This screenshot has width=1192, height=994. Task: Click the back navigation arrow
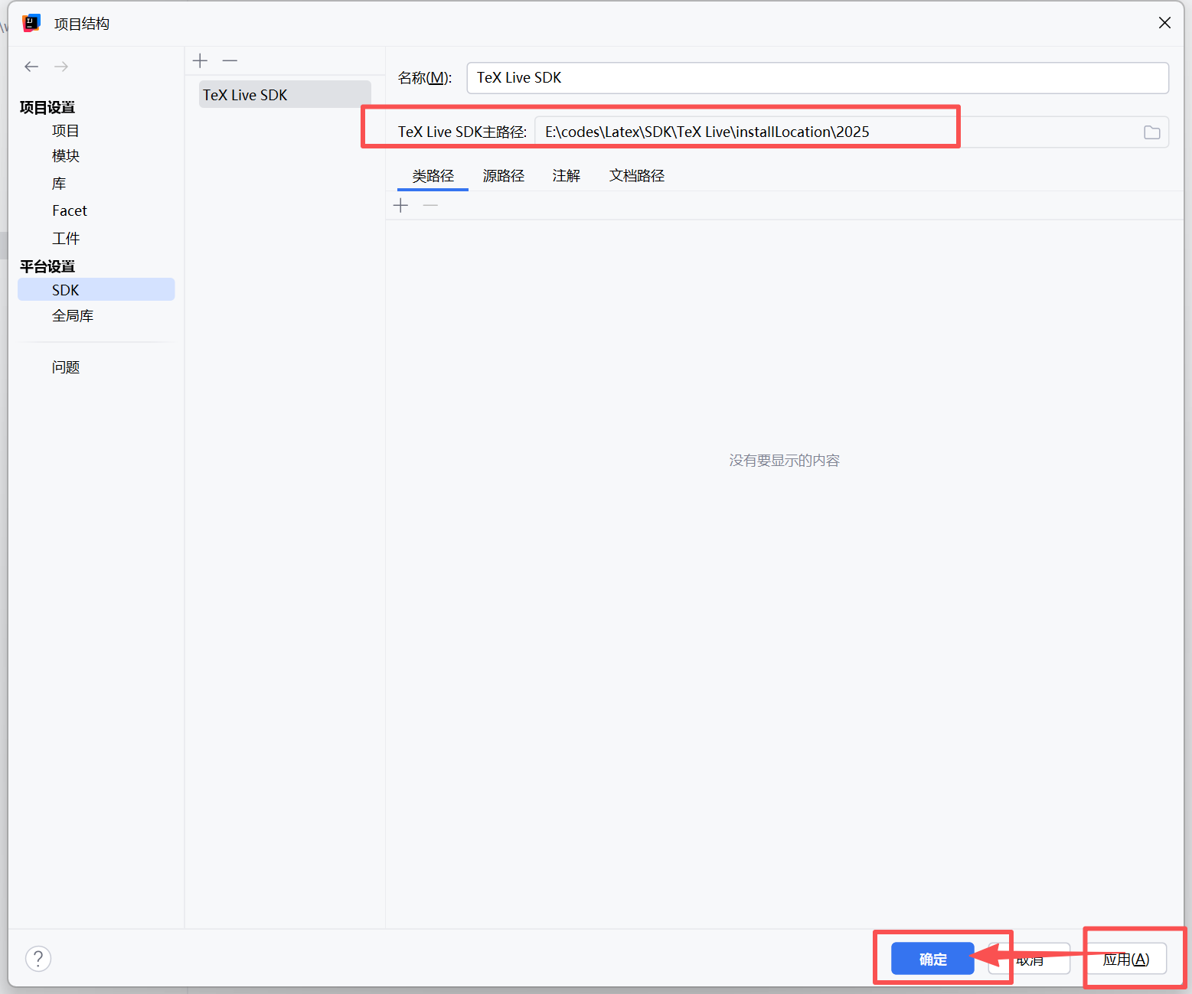(31, 67)
